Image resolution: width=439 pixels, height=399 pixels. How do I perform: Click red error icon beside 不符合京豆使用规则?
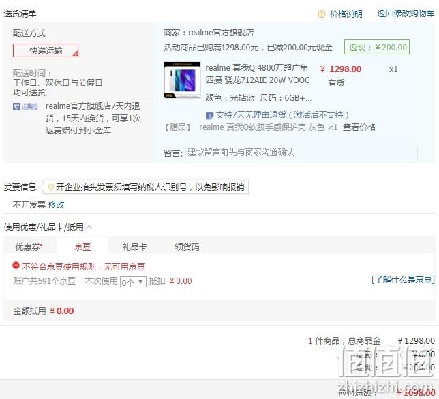coord(16,266)
